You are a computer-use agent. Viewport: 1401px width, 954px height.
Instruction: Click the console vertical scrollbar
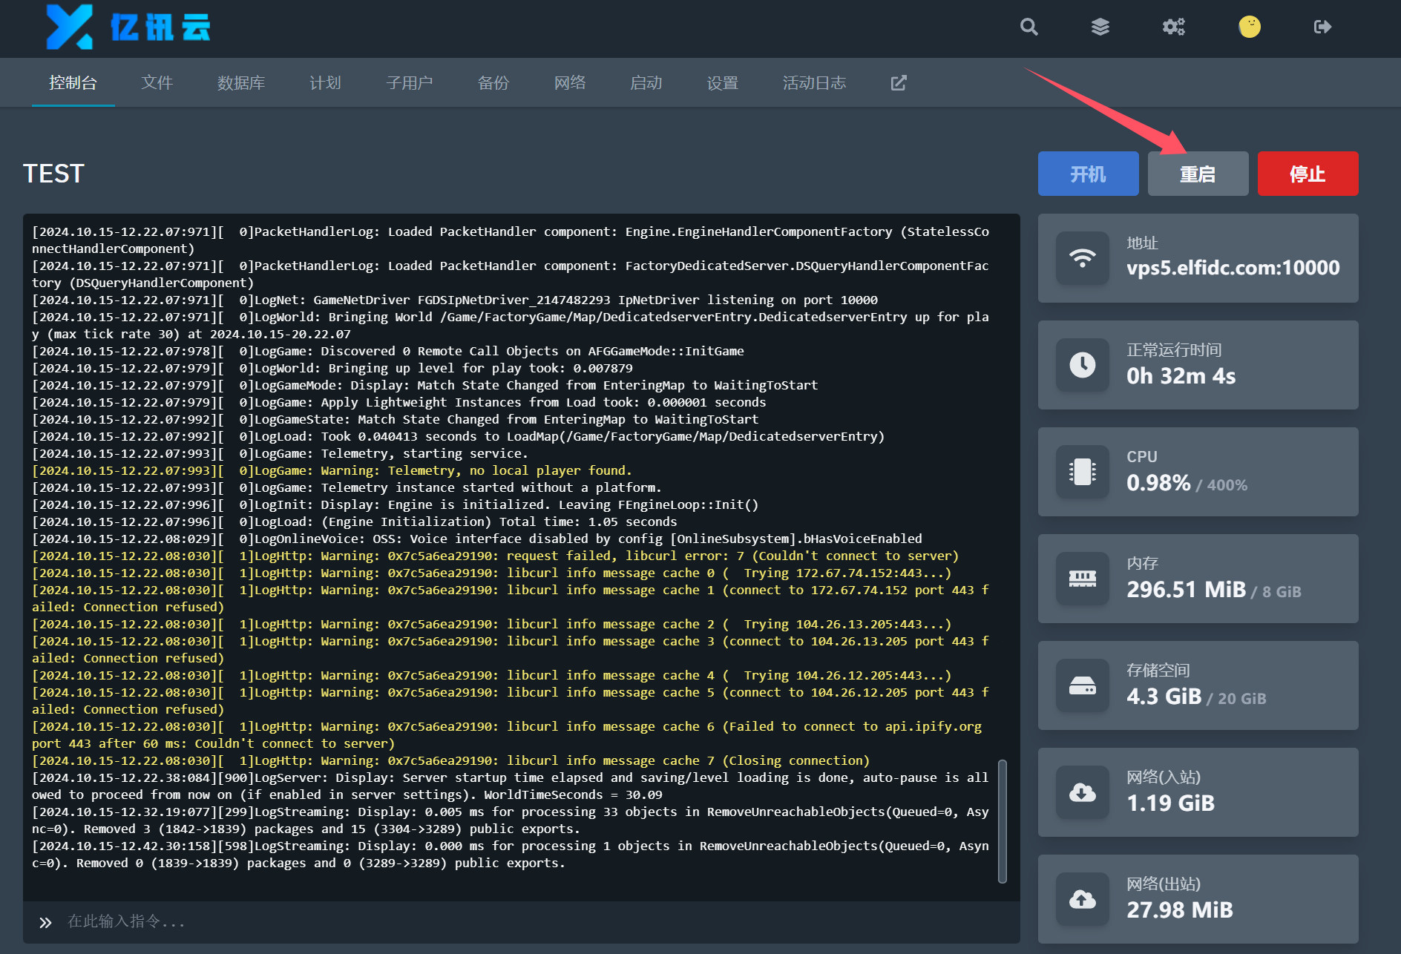[x=1003, y=821]
